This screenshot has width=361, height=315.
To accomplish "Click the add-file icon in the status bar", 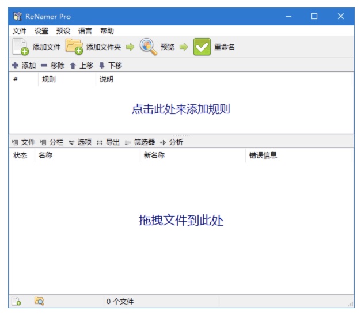I will (x=16, y=301).
